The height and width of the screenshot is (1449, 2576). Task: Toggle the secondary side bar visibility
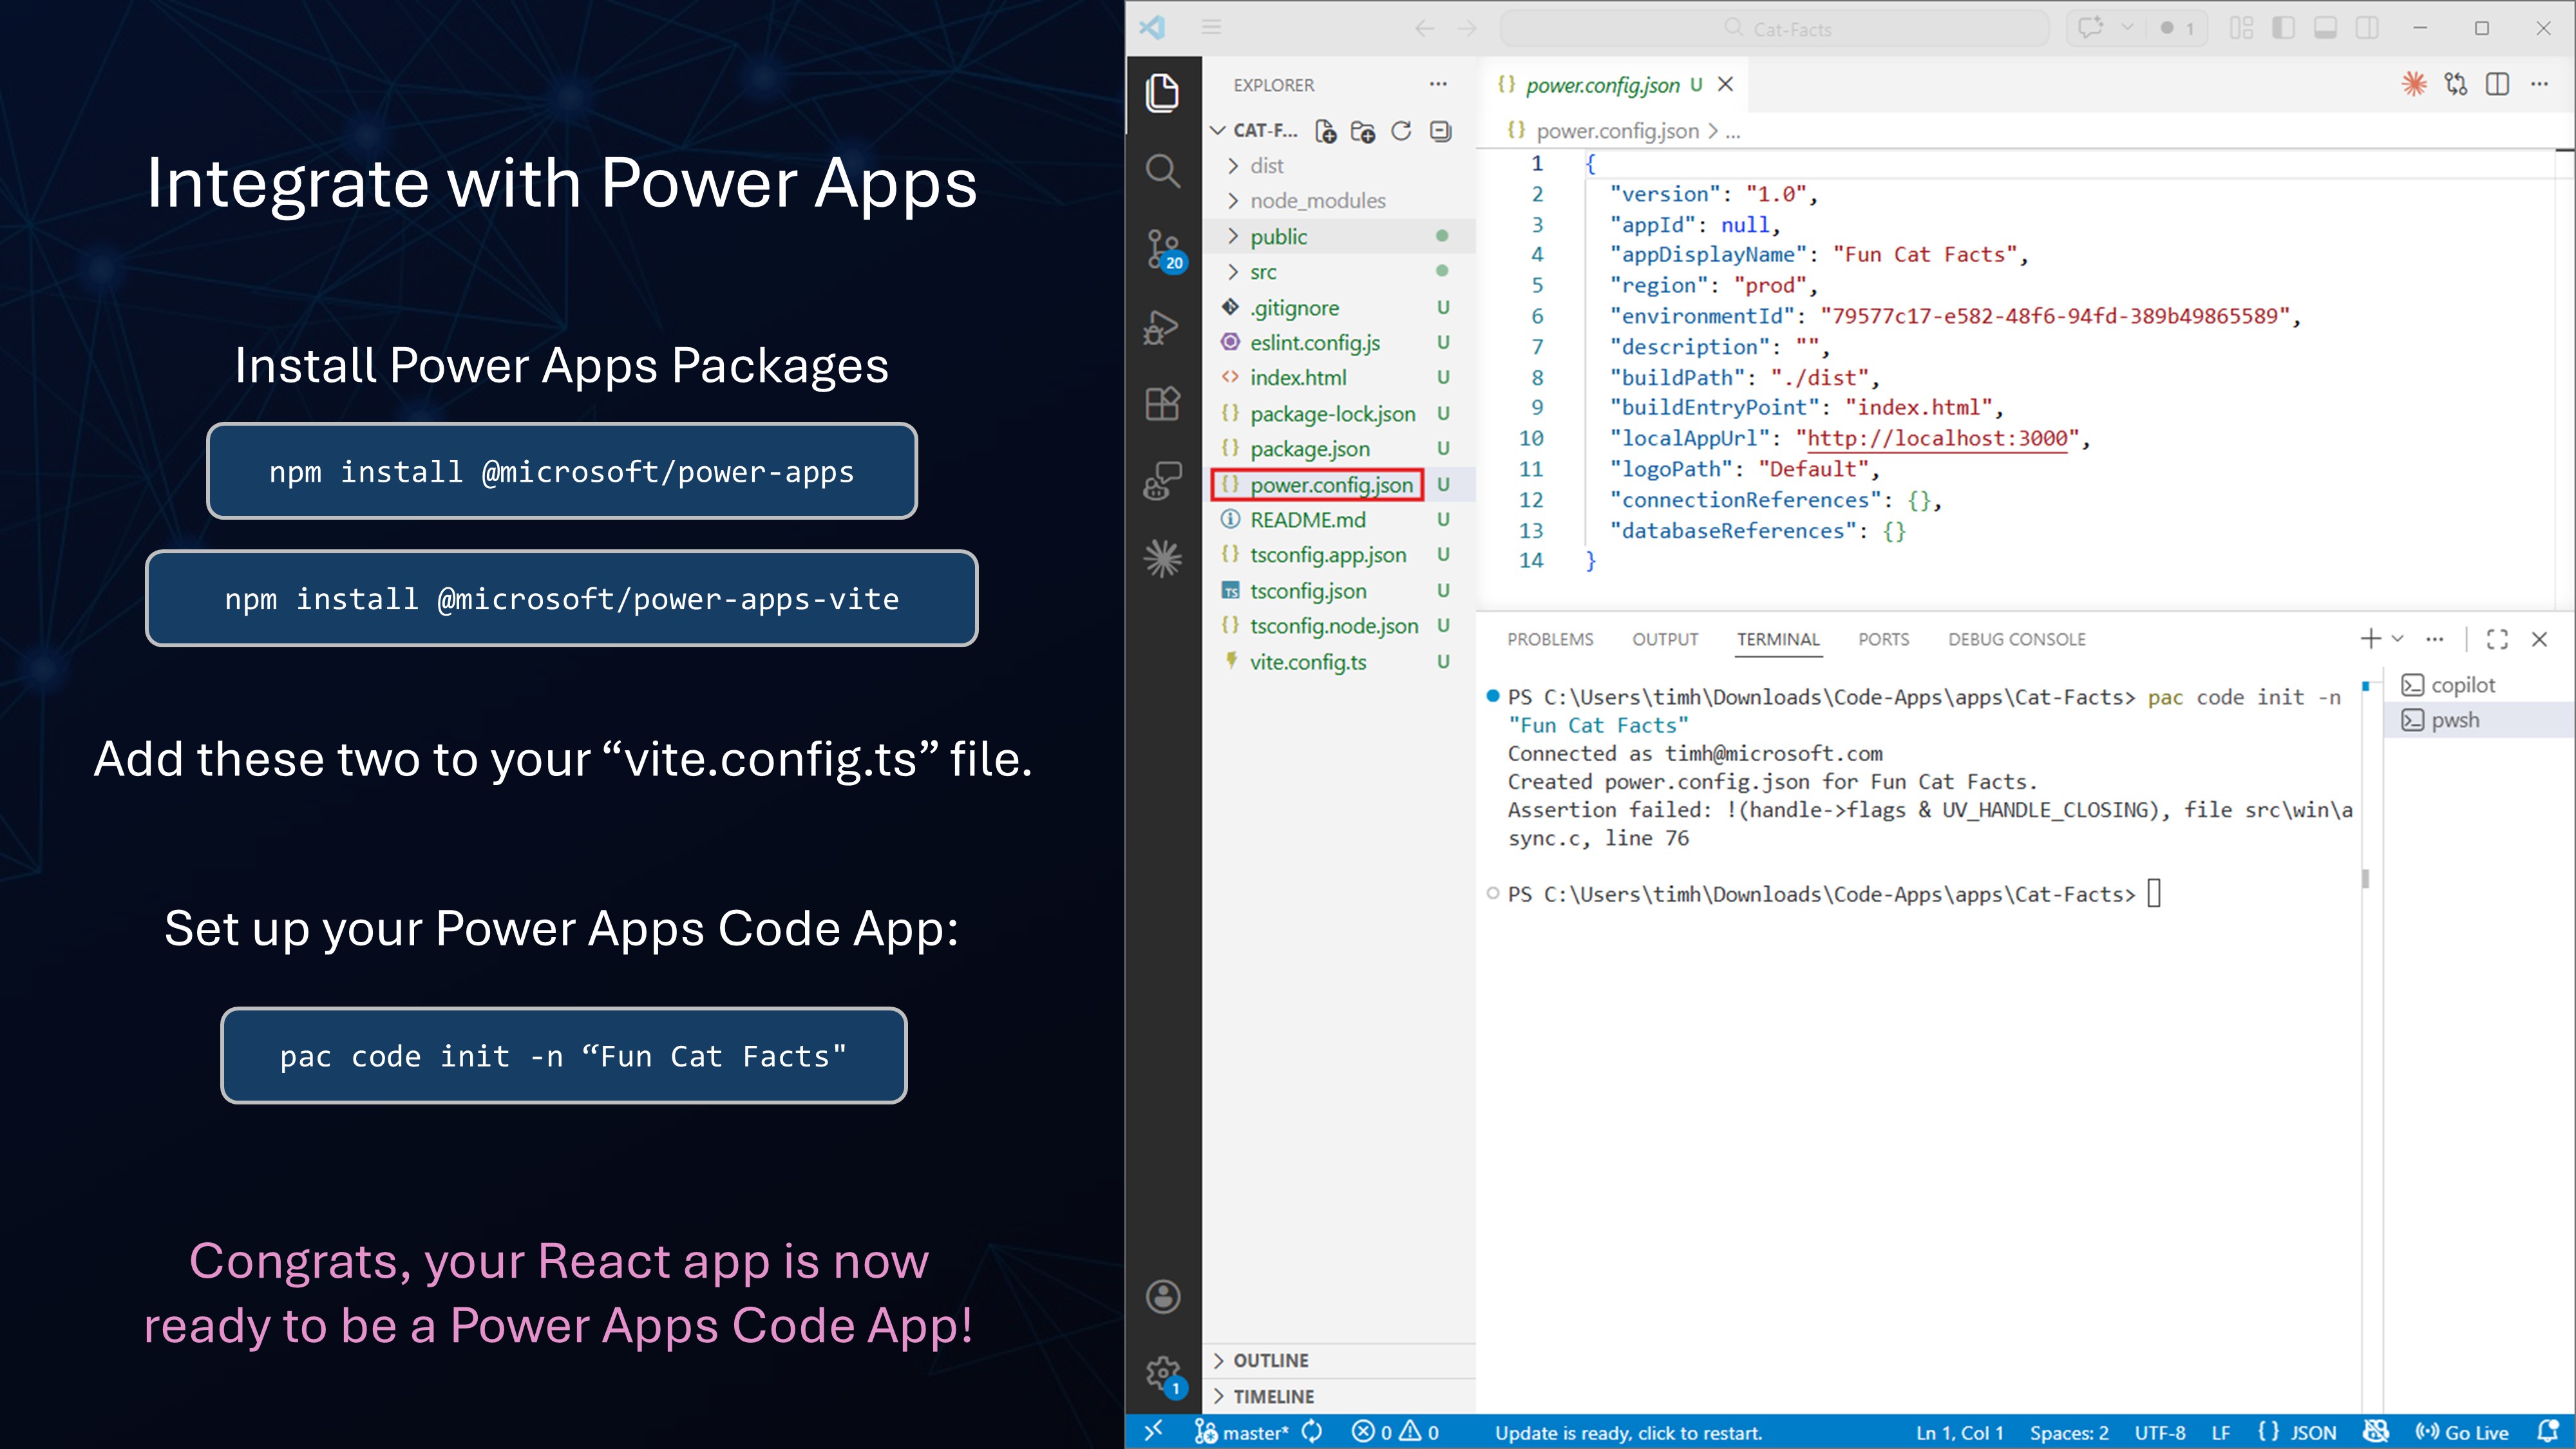click(2368, 28)
